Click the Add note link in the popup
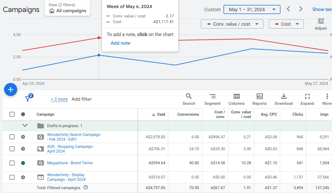Image resolution: width=332 pixels, height=193 pixels. coord(120,43)
